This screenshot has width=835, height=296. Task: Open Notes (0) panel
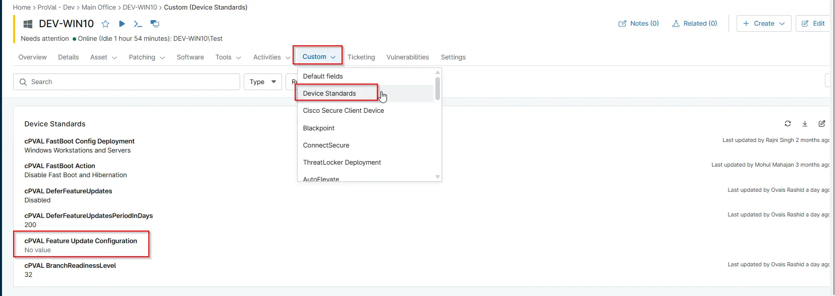pyautogui.click(x=639, y=24)
